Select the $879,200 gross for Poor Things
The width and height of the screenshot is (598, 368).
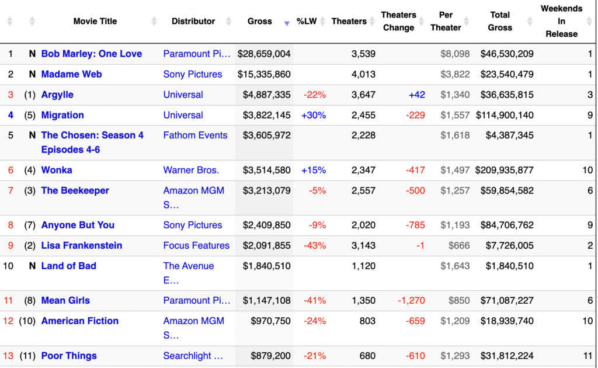point(270,356)
